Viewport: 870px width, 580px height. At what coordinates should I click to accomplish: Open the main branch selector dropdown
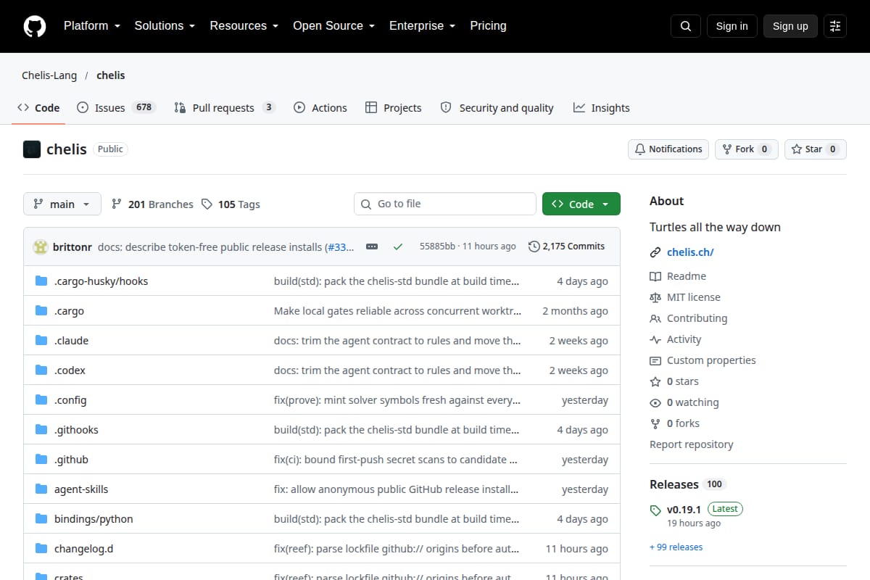click(x=62, y=204)
